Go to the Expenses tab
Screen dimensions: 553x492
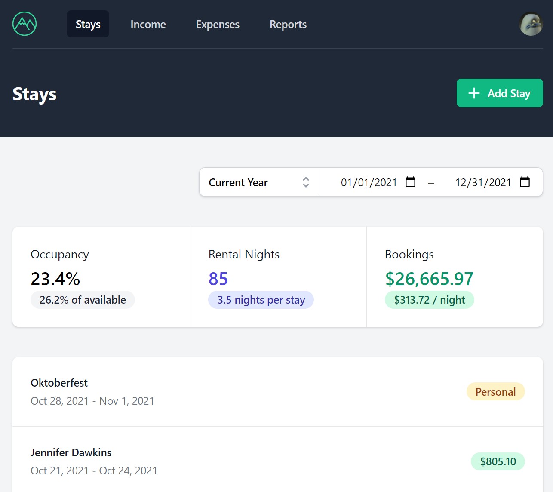(x=218, y=24)
